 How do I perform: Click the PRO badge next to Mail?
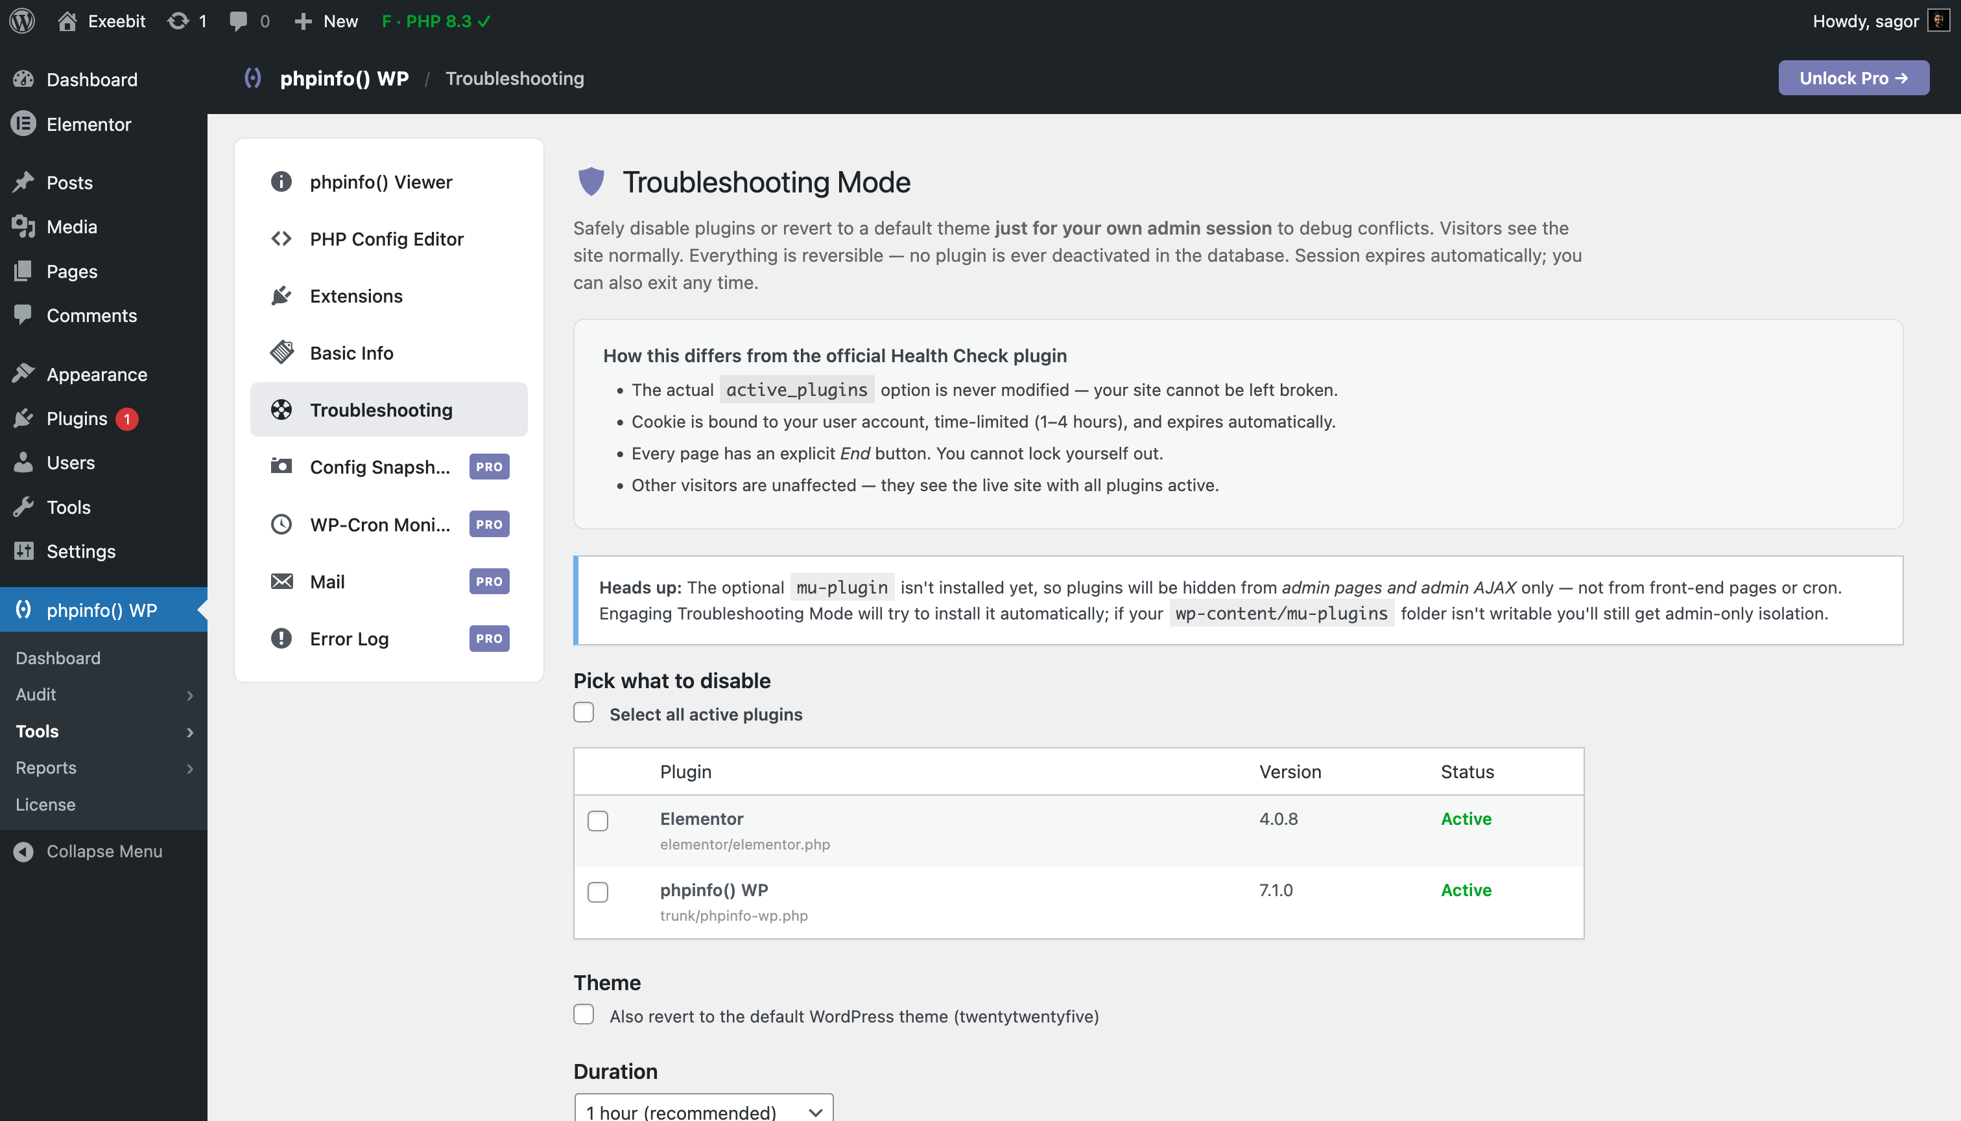pos(490,581)
